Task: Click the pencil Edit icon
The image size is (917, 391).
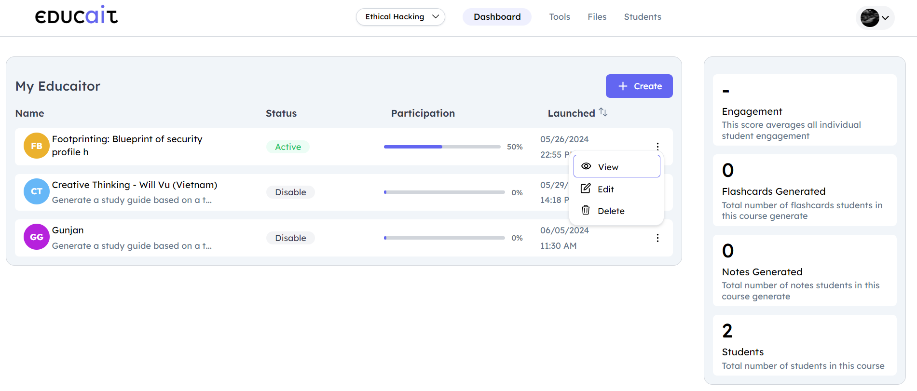Action: (x=586, y=189)
